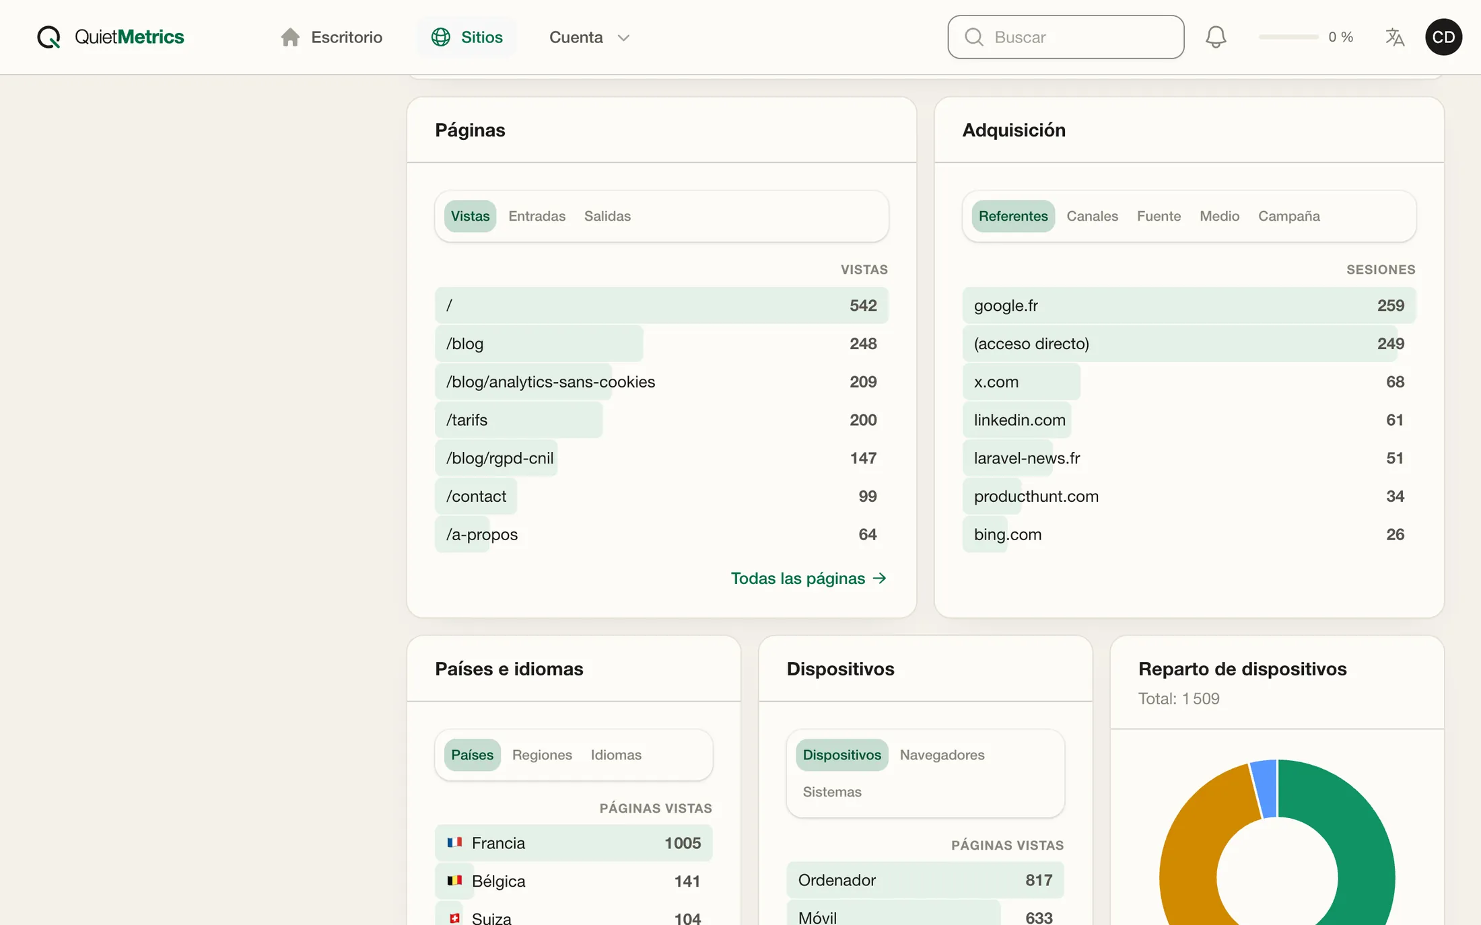Select the Fuente tab
The height and width of the screenshot is (925, 1481).
(1159, 216)
